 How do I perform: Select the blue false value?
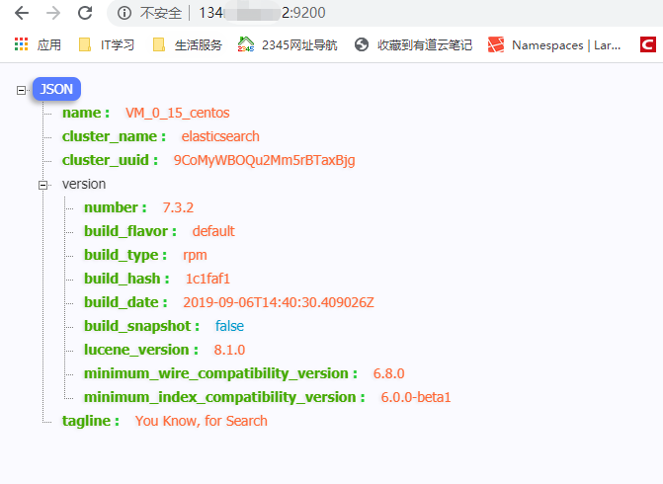pyautogui.click(x=229, y=326)
